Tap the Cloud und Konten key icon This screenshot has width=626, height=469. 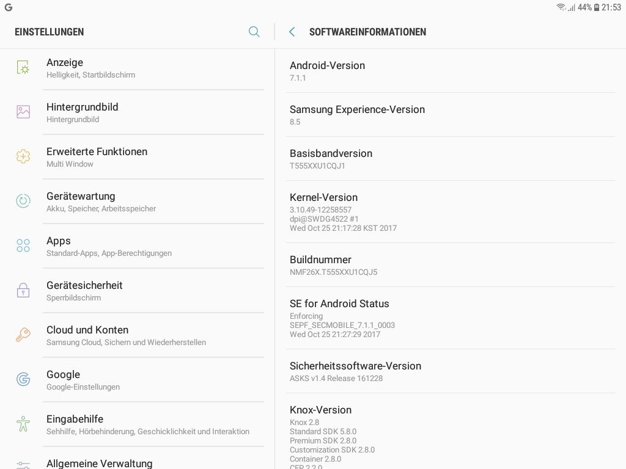[23, 335]
